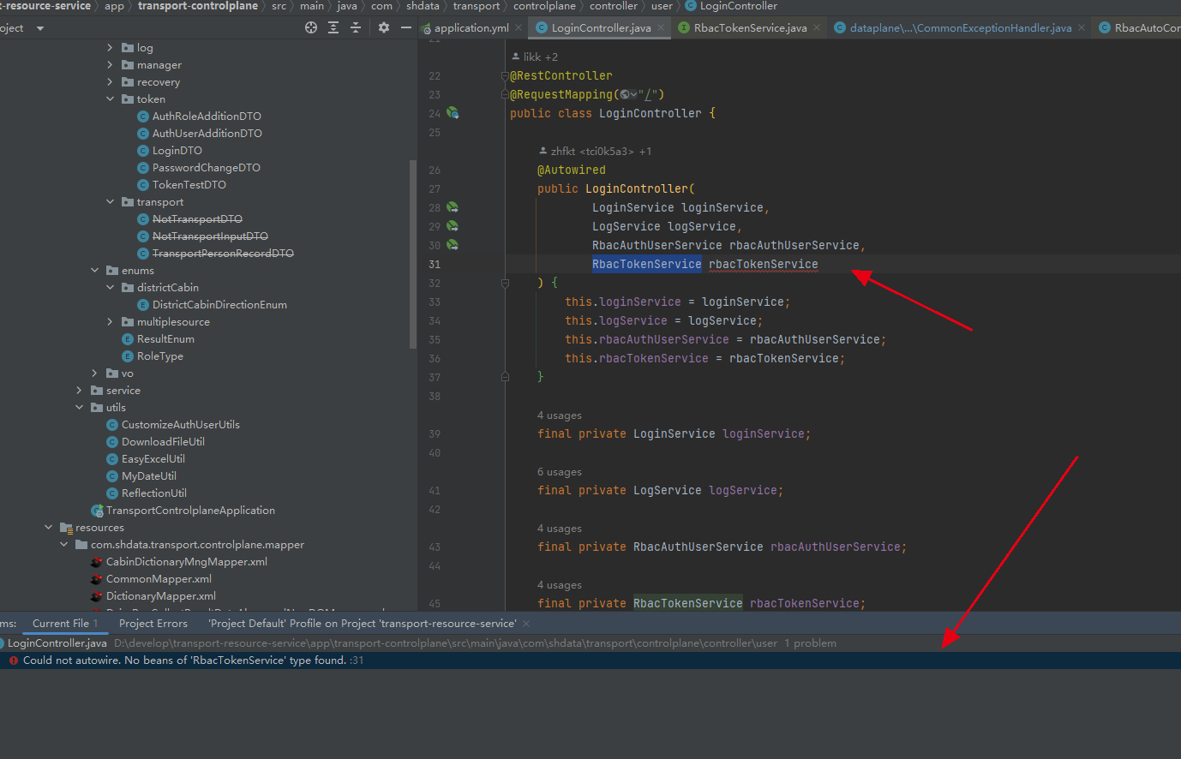
Task: Collapse all nodes via Project toolbar icon
Action: [x=356, y=27]
